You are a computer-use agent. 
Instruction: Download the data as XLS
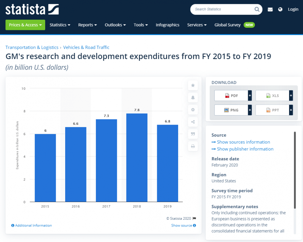click(x=272, y=96)
